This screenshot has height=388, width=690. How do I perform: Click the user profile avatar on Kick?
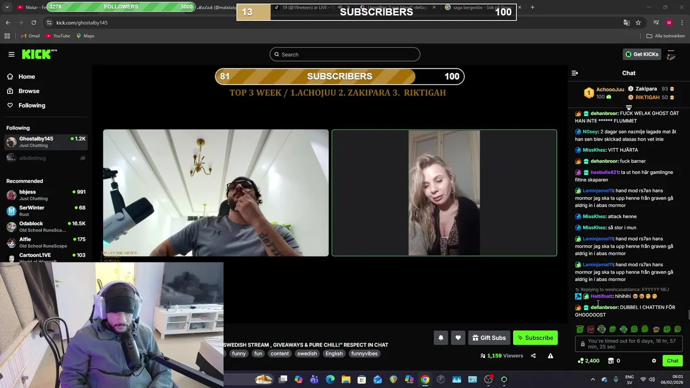pyautogui.click(x=671, y=54)
